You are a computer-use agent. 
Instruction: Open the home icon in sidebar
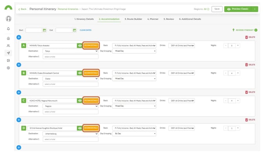tap(8, 38)
